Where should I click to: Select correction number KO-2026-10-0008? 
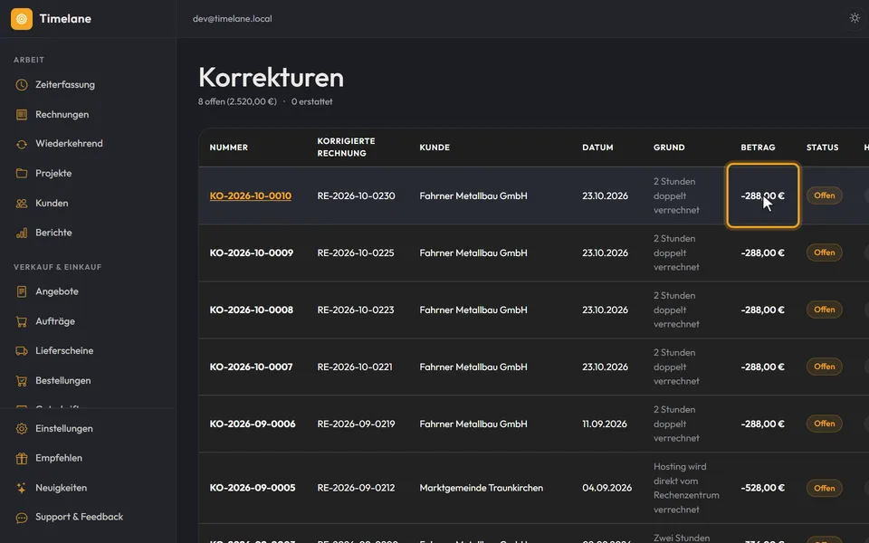click(x=251, y=310)
